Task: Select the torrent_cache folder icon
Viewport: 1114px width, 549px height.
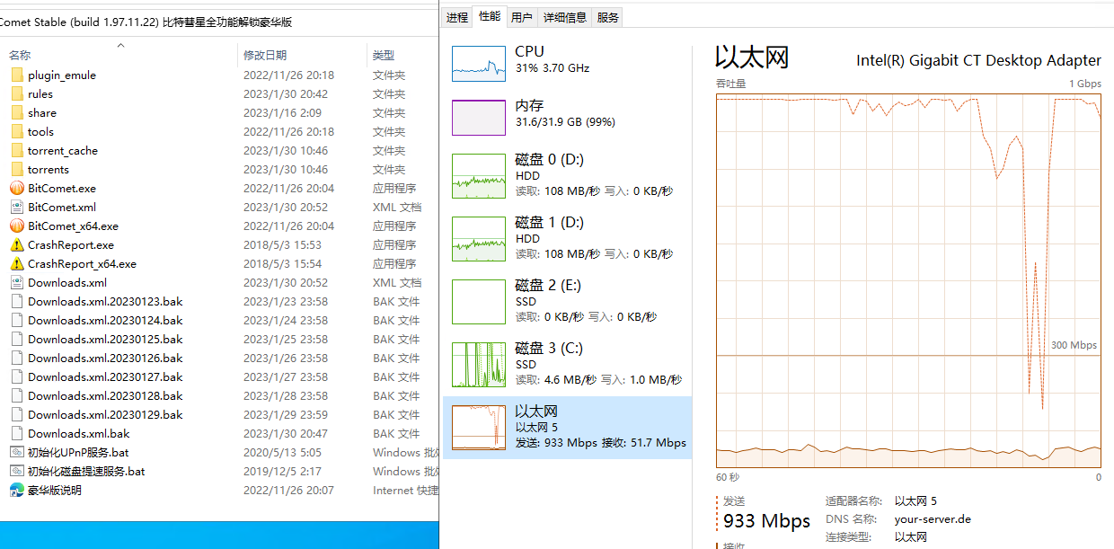Action: pos(17,151)
